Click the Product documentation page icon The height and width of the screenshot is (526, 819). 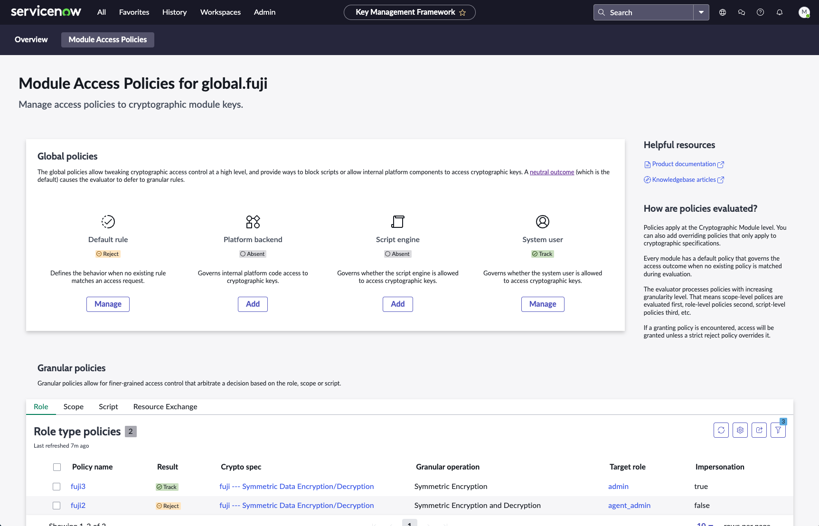(x=647, y=165)
